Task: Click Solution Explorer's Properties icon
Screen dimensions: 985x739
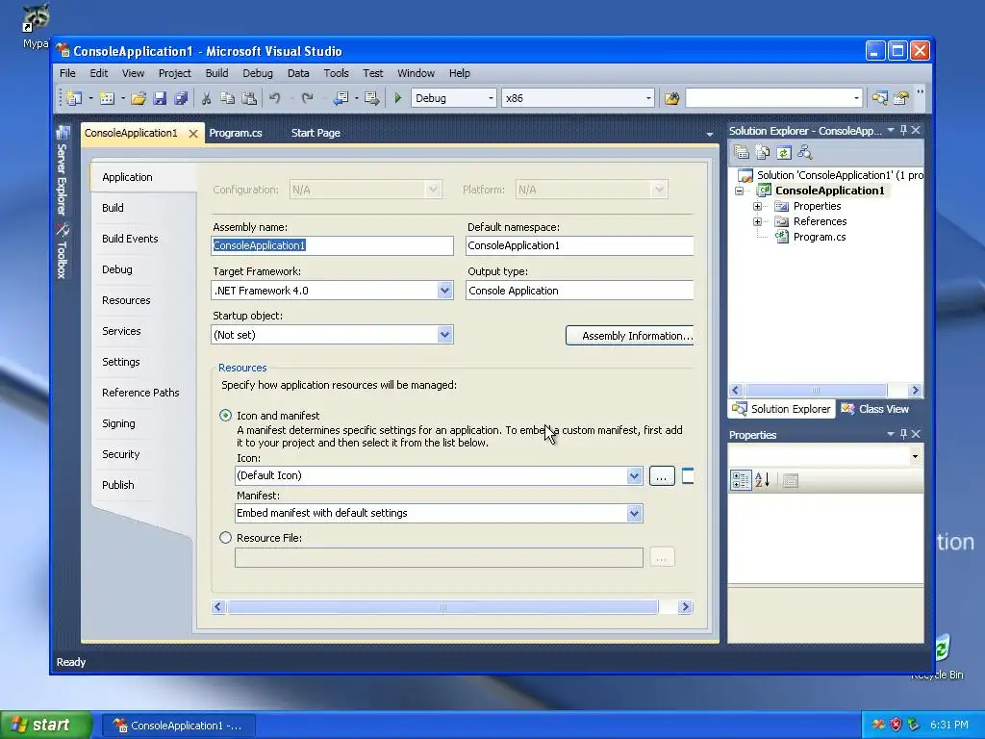Action: [x=742, y=152]
